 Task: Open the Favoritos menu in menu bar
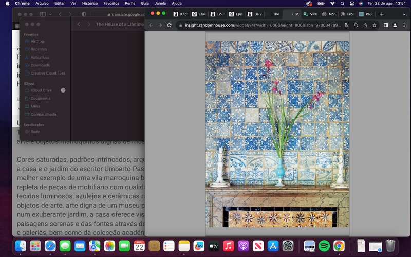111,3
